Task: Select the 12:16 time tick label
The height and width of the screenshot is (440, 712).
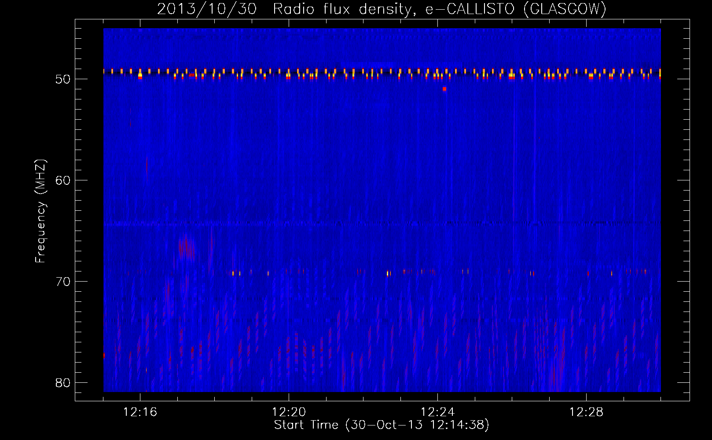Action: point(140,412)
